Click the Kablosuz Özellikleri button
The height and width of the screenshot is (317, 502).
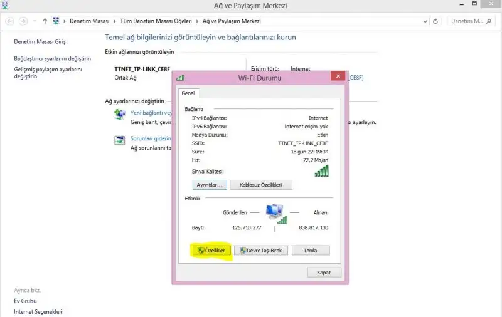coord(260,185)
